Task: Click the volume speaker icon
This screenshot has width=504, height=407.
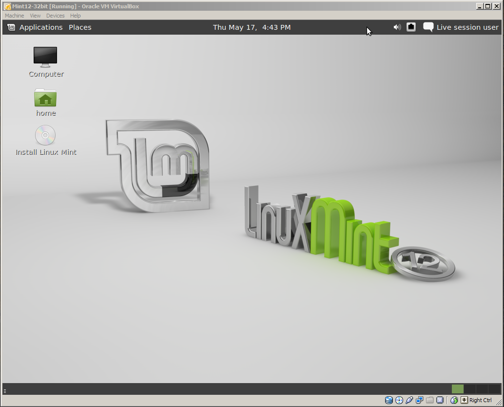Action: (x=397, y=27)
